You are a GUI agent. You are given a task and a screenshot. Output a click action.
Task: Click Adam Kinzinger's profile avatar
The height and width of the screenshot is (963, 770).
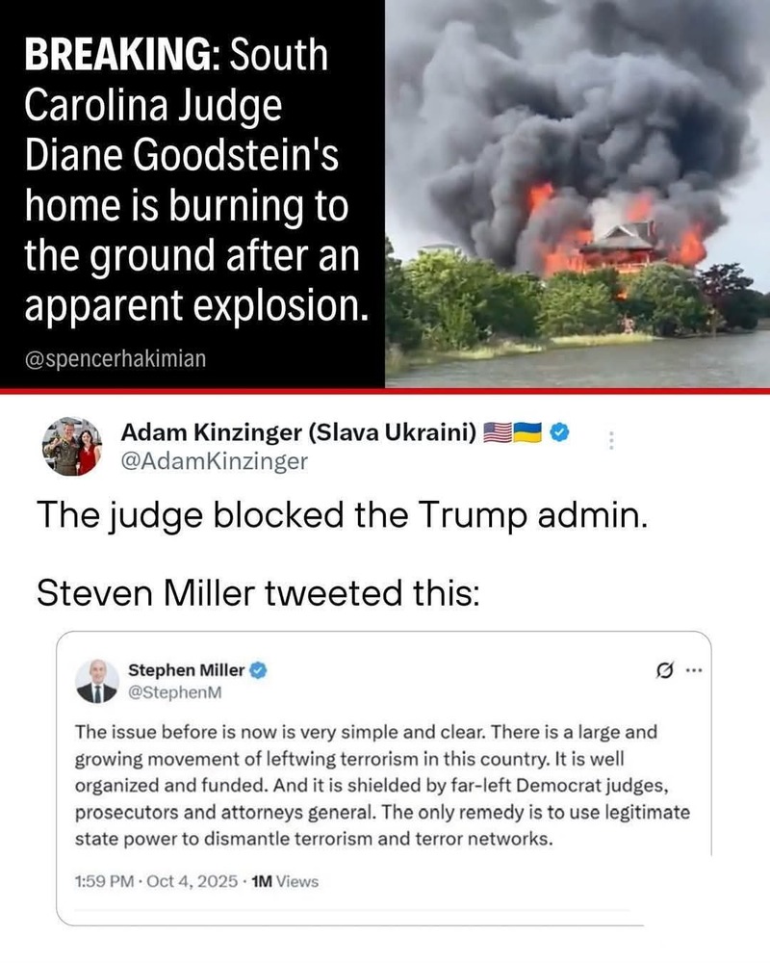[x=72, y=447]
